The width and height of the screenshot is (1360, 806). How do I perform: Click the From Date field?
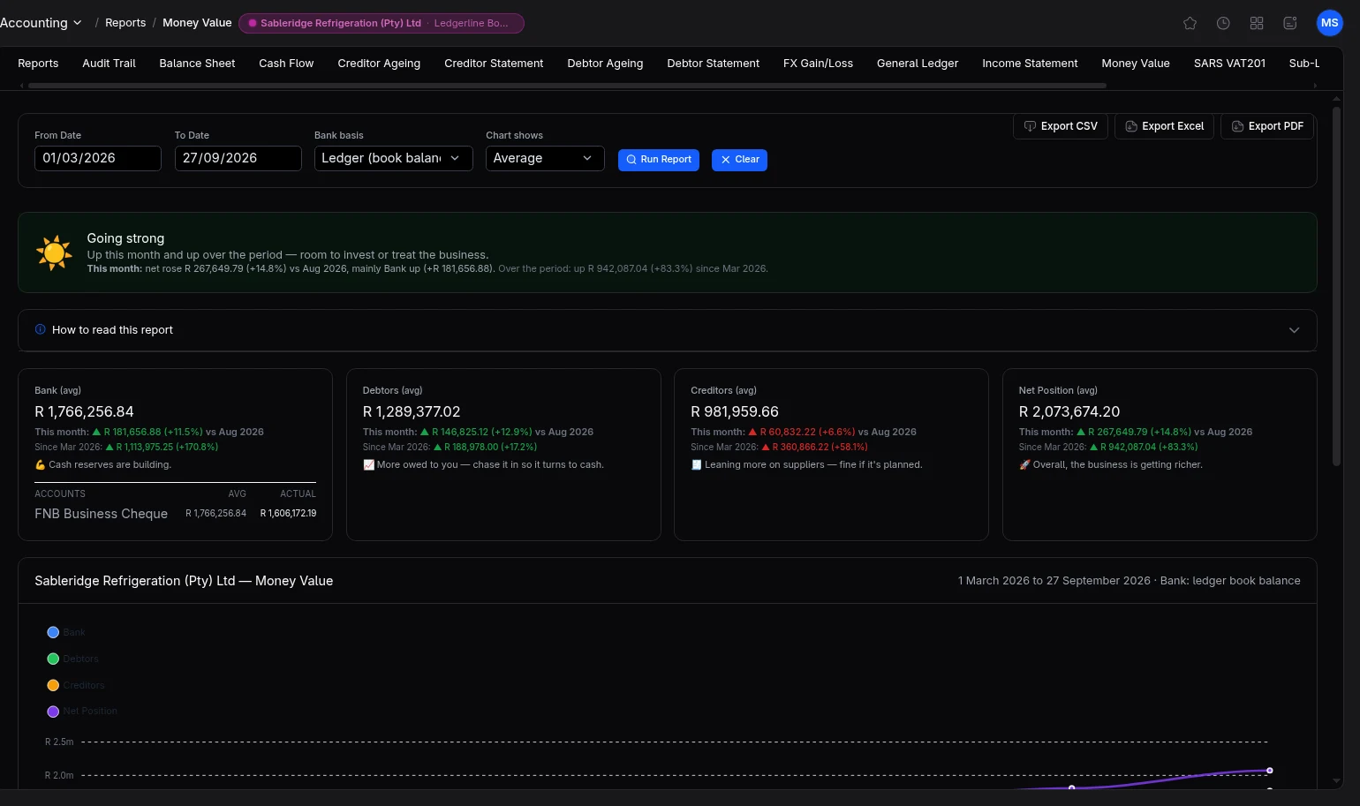pos(98,158)
